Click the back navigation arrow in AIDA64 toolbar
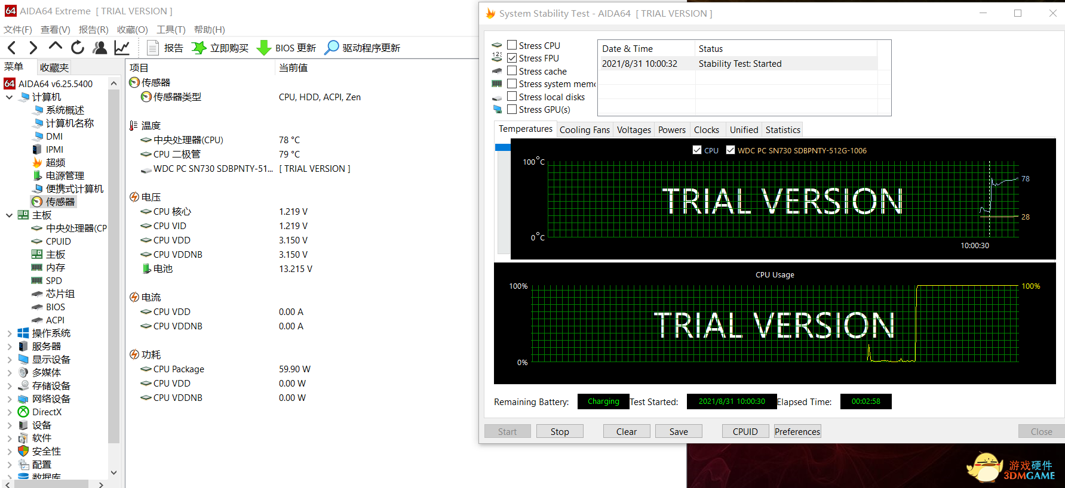This screenshot has height=488, width=1065. (x=12, y=48)
